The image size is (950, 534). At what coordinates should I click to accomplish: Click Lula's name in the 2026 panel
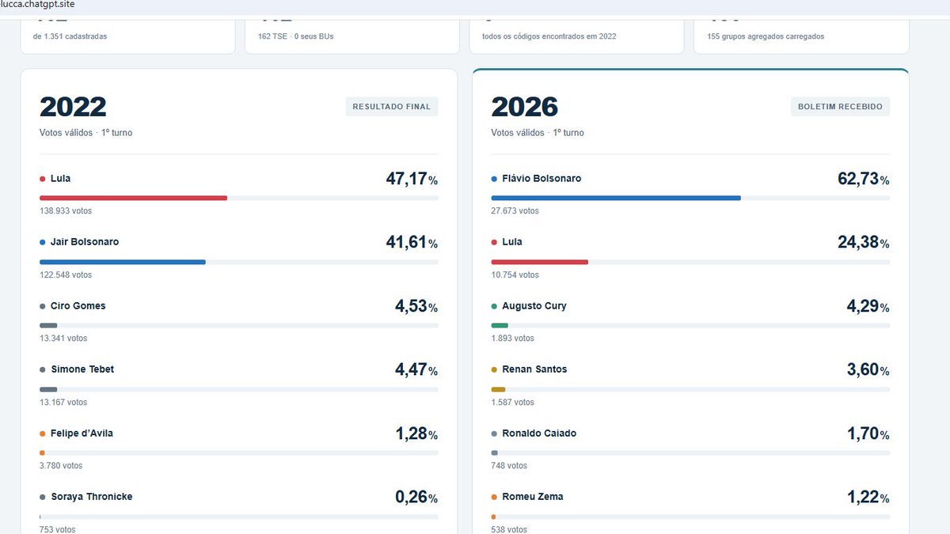point(512,242)
